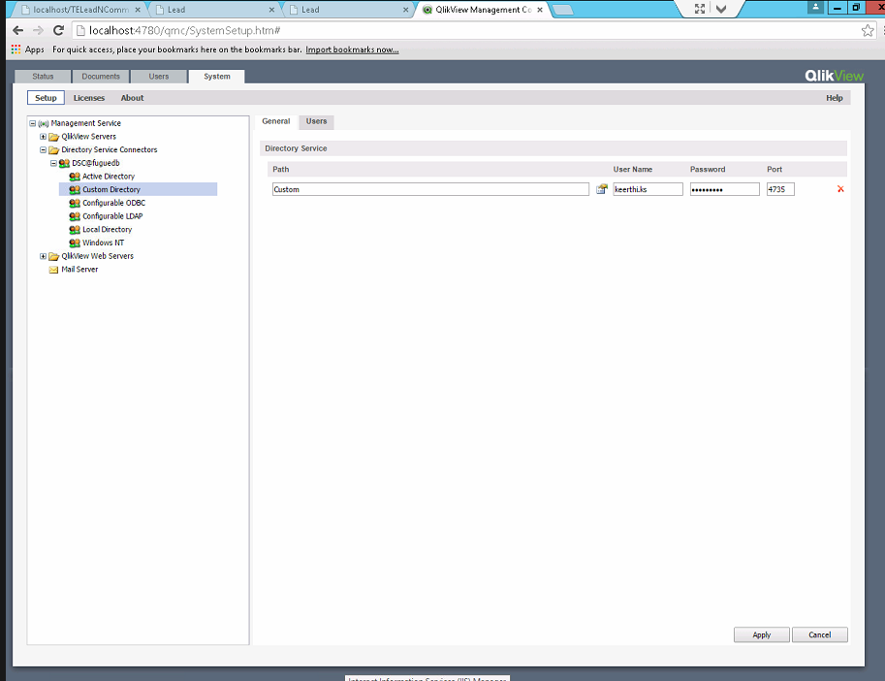The width and height of the screenshot is (885, 681).
Task: Select Active Directory in the tree
Action: (109, 177)
